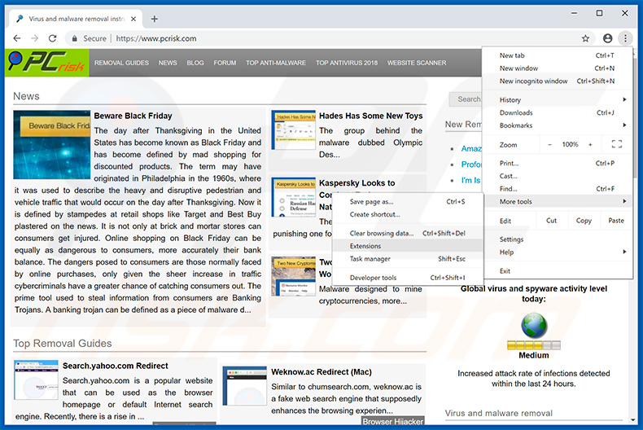
Task: Increase zoom with the plus button
Action: (x=590, y=144)
